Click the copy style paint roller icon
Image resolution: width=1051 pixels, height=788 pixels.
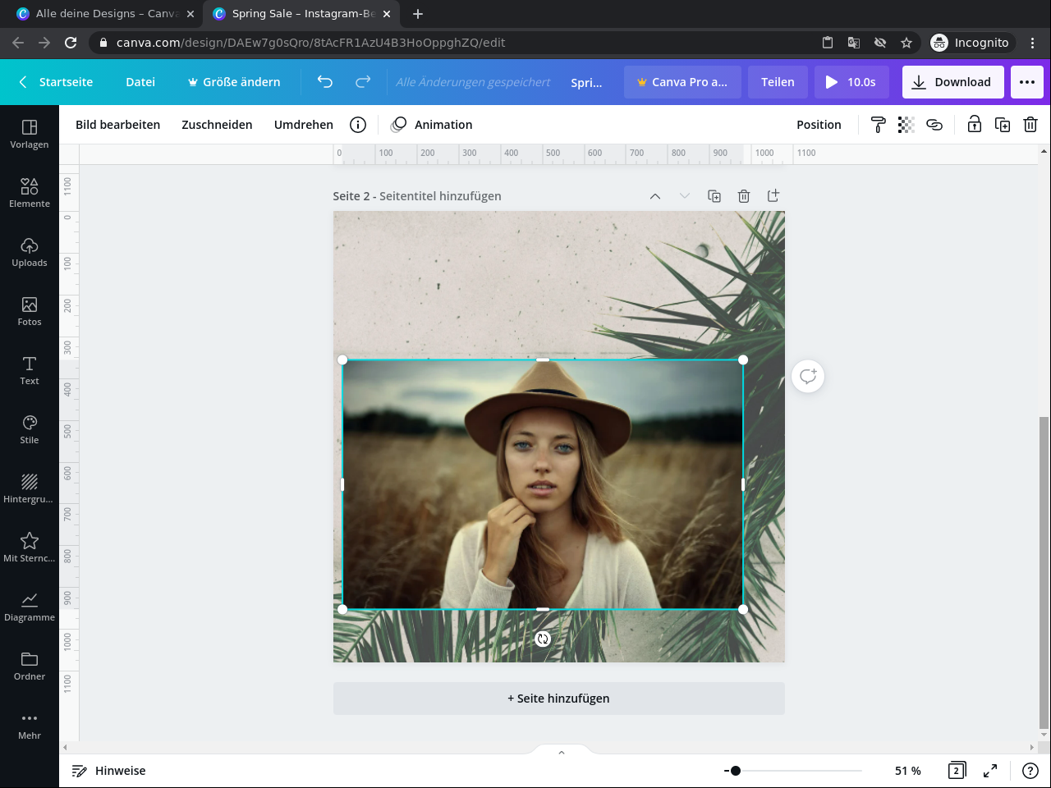pos(878,125)
